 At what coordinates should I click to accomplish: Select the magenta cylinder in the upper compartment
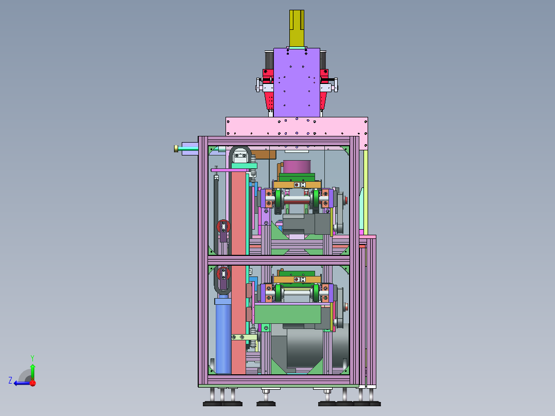pyautogui.click(x=297, y=166)
